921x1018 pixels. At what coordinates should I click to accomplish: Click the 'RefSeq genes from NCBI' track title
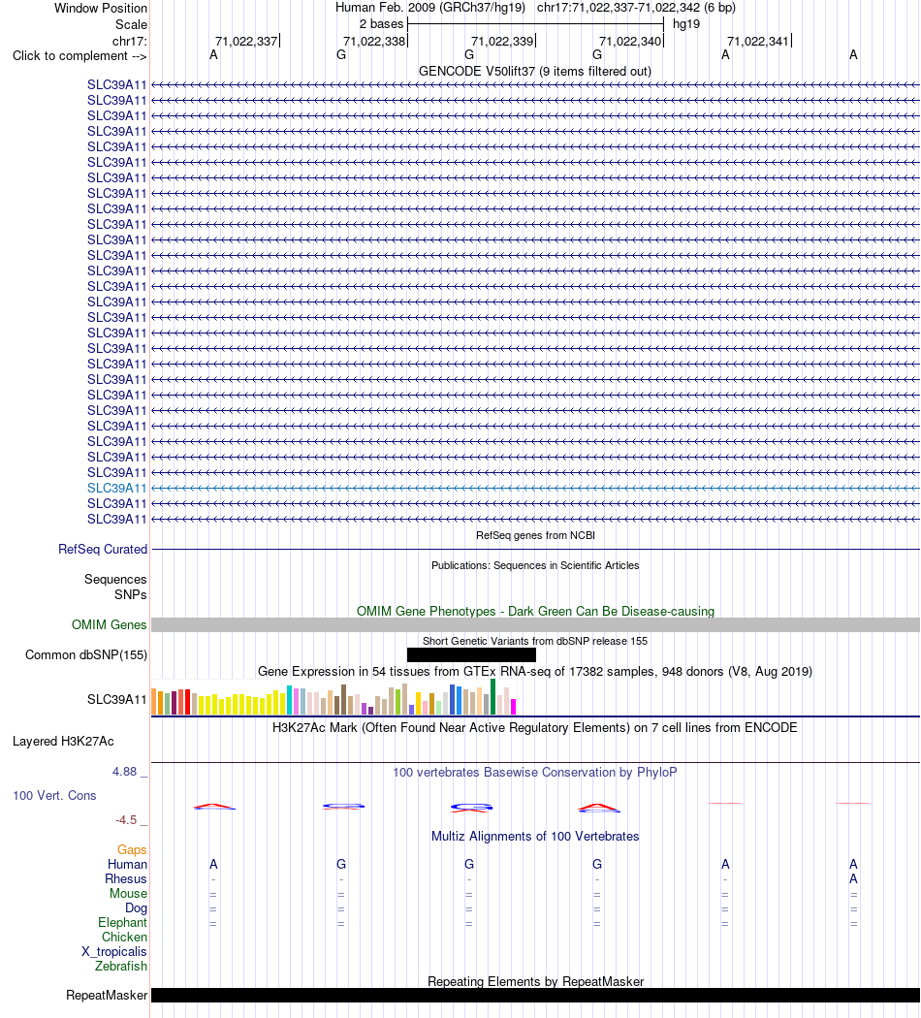click(x=535, y=535)
